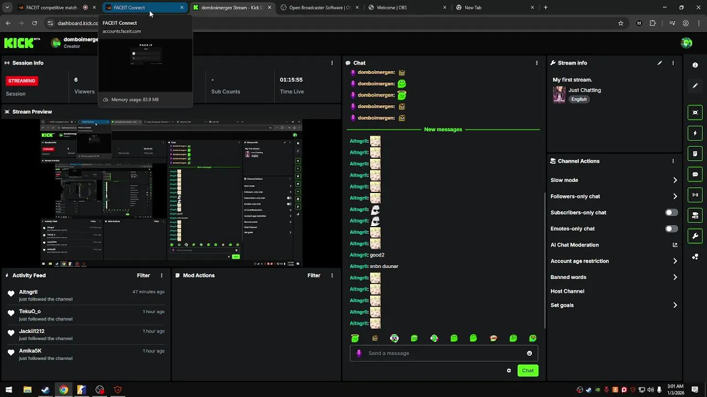707x397 pixels.
Task: Expand Followers-only chat options
Action: tap(675, 196)
